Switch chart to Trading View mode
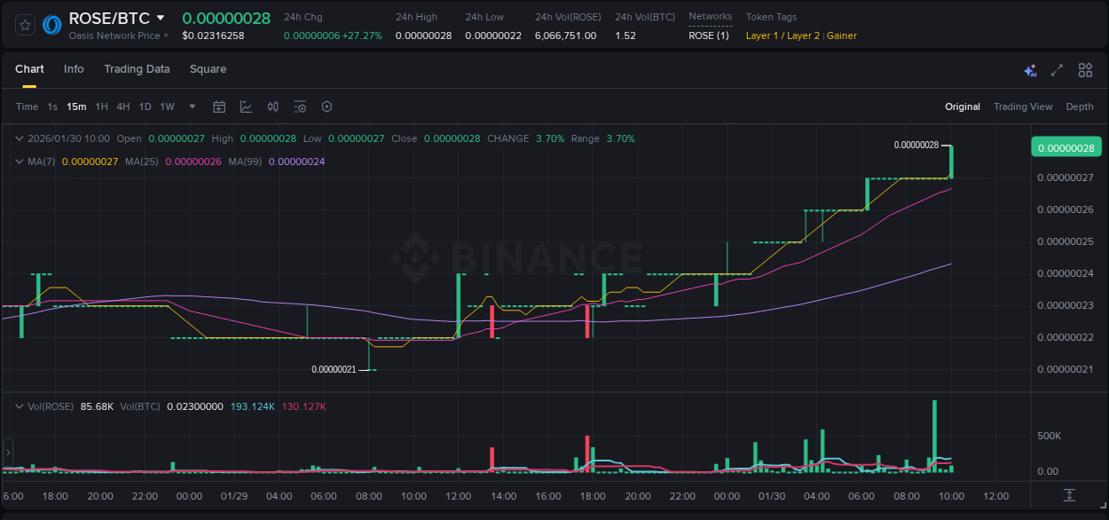 pyautogui.click(x=1023, y=106)
